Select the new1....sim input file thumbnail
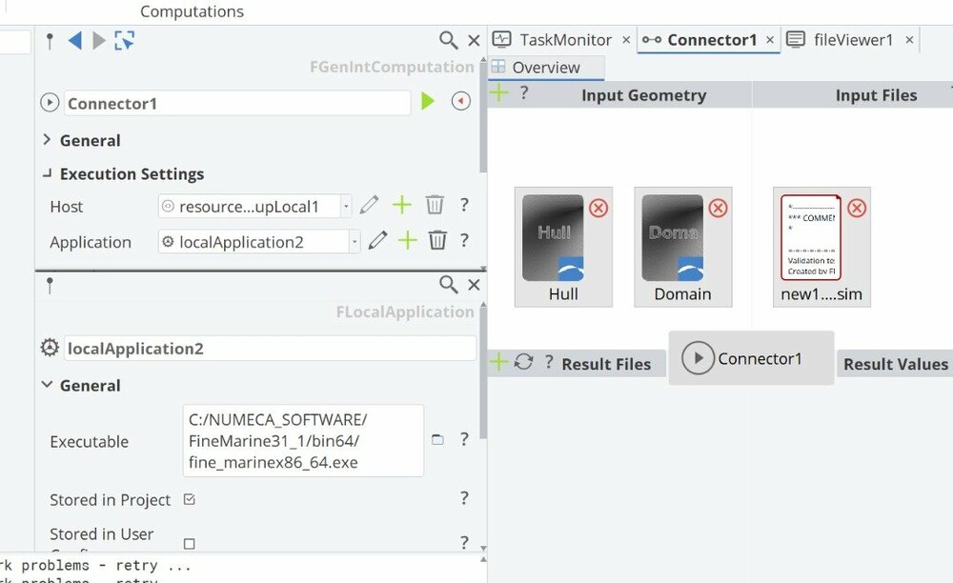Viewport: 953px width, 583px height. (821, 247)
